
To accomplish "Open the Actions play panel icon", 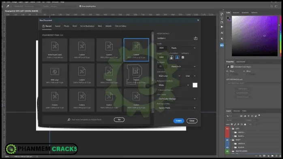I will point(222,27).
